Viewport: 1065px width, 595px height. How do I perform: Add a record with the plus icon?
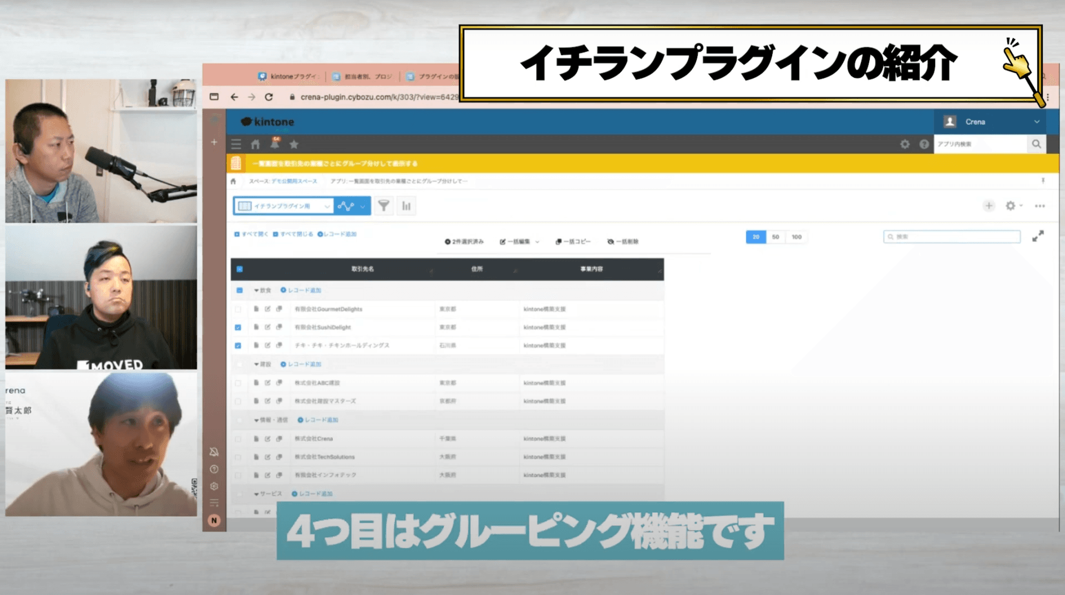[x=988, y=206]
